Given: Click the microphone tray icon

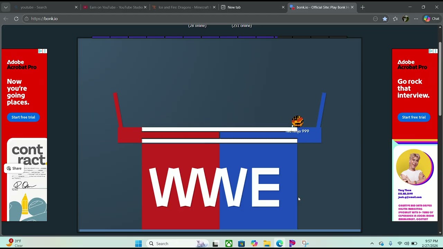Looking at the screenshot, I should click(x=390, y=243).
